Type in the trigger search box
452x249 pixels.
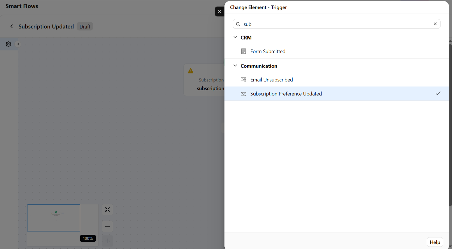[x=337, y=24]
